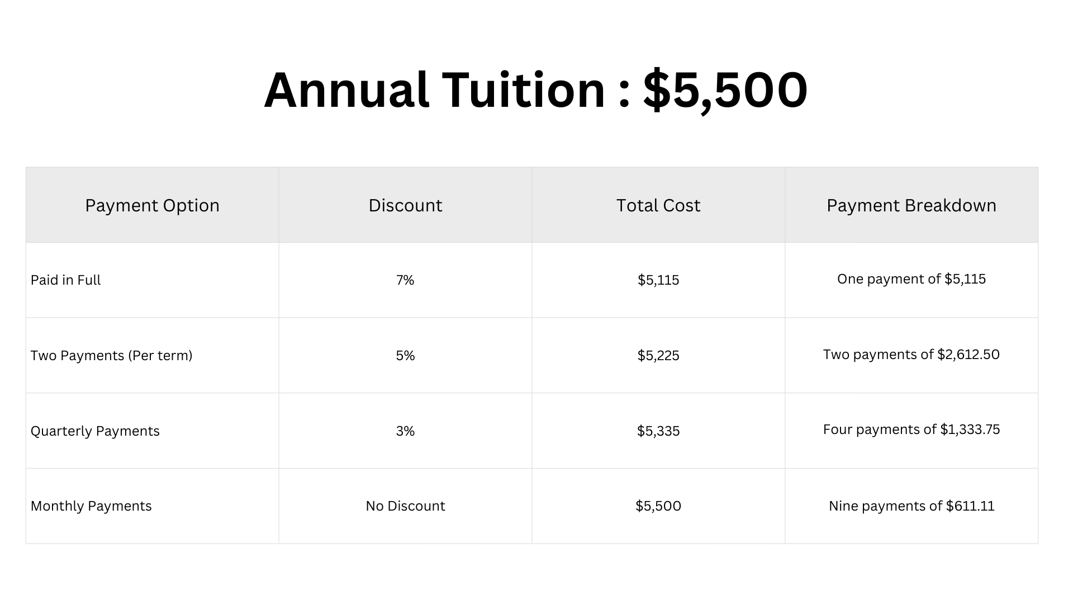Click the 3% discount cell
Viewport: 1073px width, 604px height.
405,431
